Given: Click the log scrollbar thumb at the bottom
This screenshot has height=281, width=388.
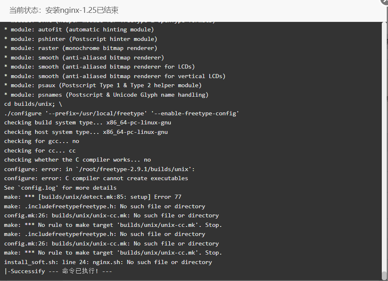Looking at the screenshot, I should [384, 276].
